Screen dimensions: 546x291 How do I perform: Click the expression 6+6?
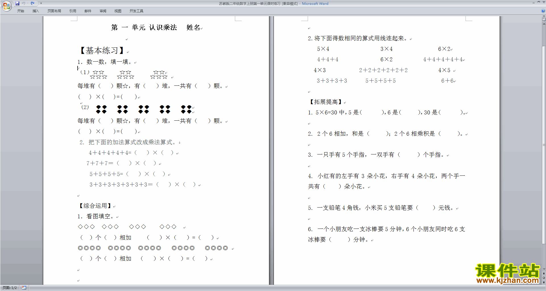point(447,81)
